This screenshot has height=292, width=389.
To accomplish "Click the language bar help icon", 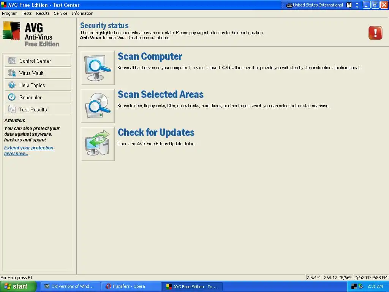I will click(349, 5).
